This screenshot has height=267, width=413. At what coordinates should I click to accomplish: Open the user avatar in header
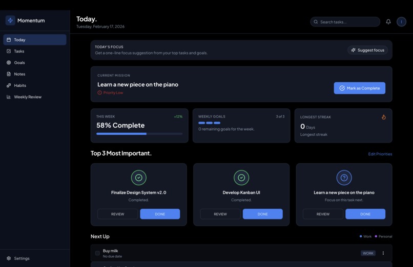[x=401, y=22]
